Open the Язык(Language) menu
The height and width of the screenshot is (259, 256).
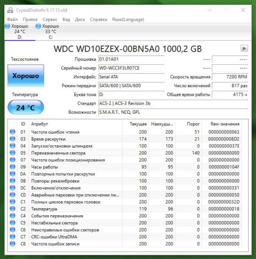tap(128, 20)
